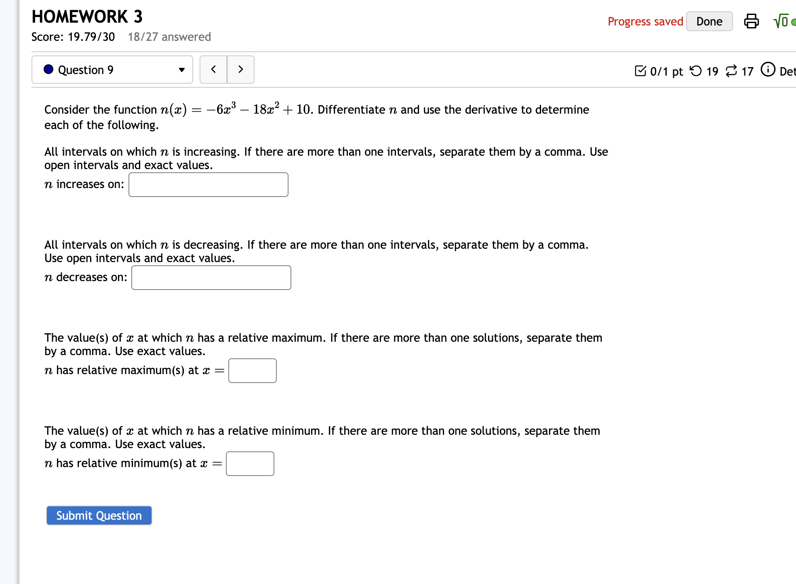
Task: Click the printer icon to print homework
Action: tap(751, 21)
